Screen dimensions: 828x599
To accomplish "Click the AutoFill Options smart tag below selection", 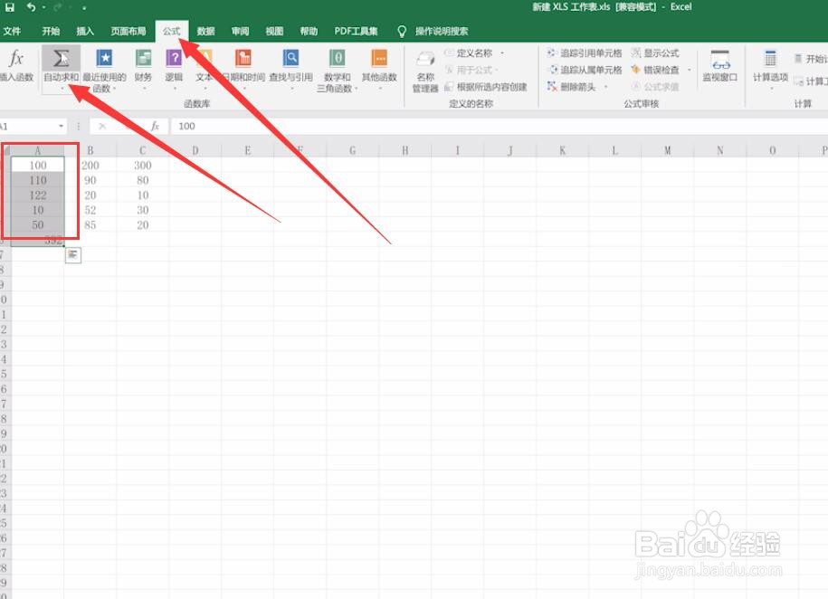I will 72,255.
